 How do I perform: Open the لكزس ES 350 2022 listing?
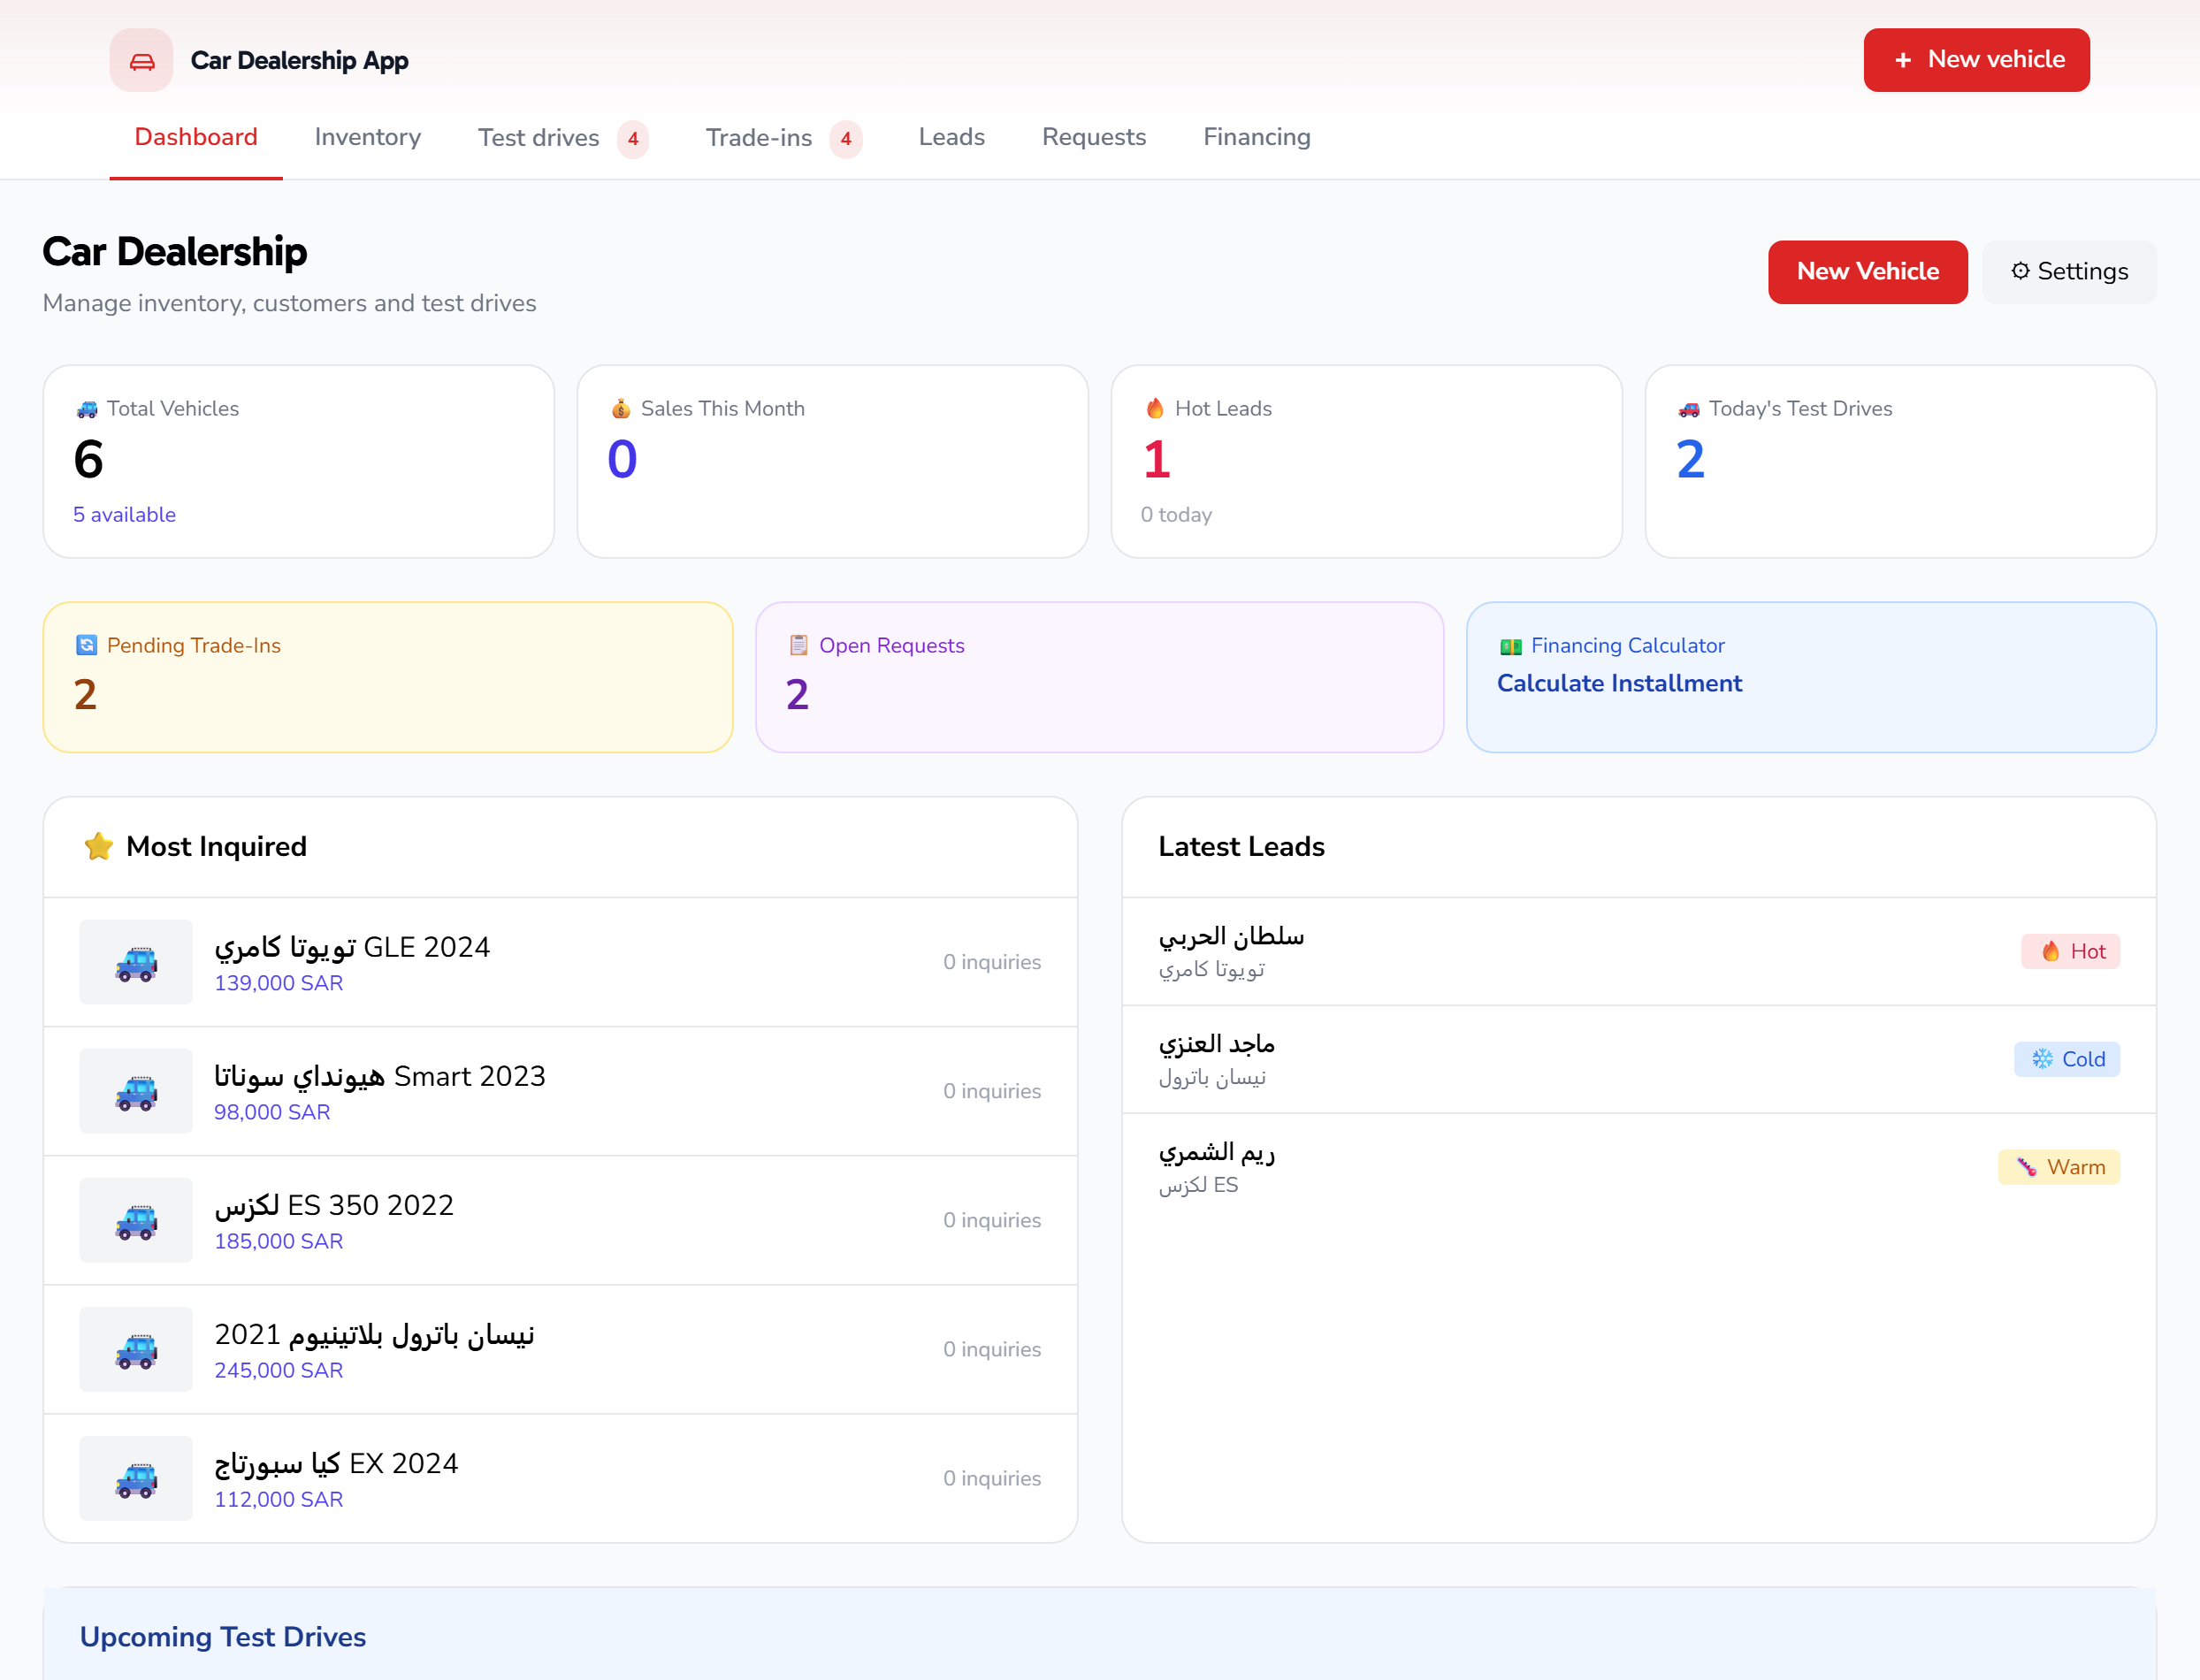pyautogui.click(x=560, y=1220)
